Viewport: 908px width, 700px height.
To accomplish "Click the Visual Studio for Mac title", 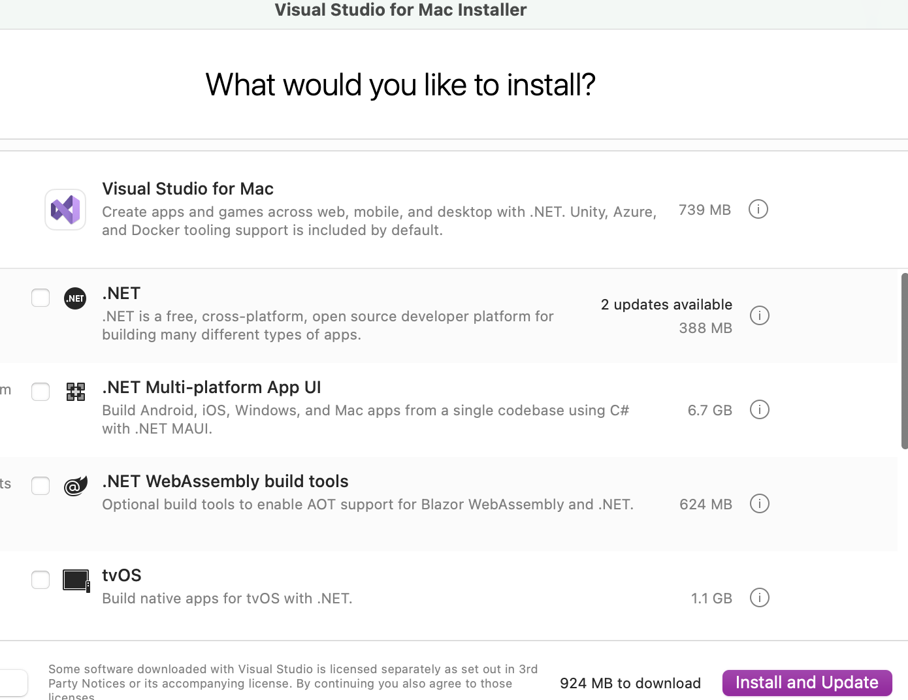I will click(187, 189).
